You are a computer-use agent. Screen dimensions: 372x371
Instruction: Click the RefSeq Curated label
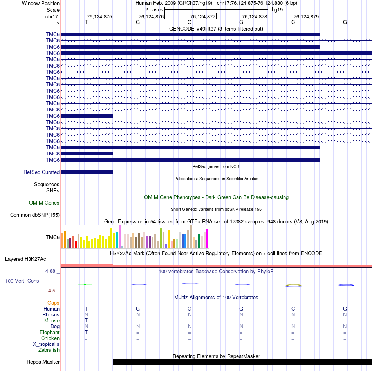click(42, 172)
